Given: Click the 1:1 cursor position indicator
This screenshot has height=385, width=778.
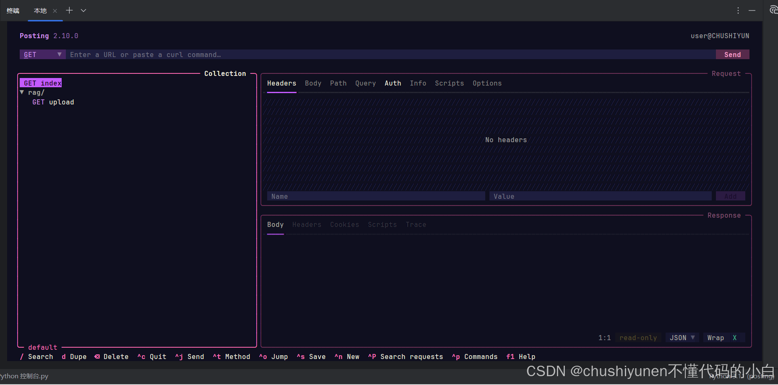Looking at the screenshot, I should [x=604, y=338].
